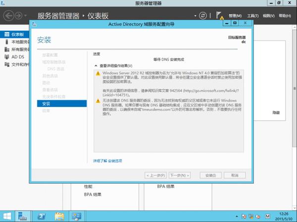This screenshot has width=297, height=222.
Task: Click the Server Manager vertical scrollbar
Action: point(295,88)
